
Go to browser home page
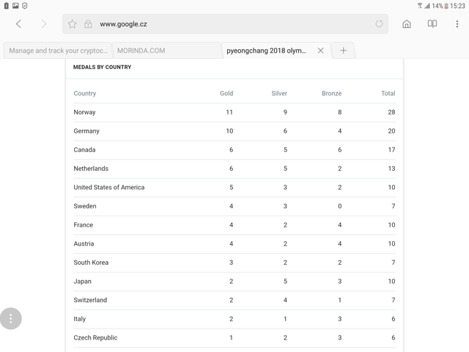click(x=407, y=24)
